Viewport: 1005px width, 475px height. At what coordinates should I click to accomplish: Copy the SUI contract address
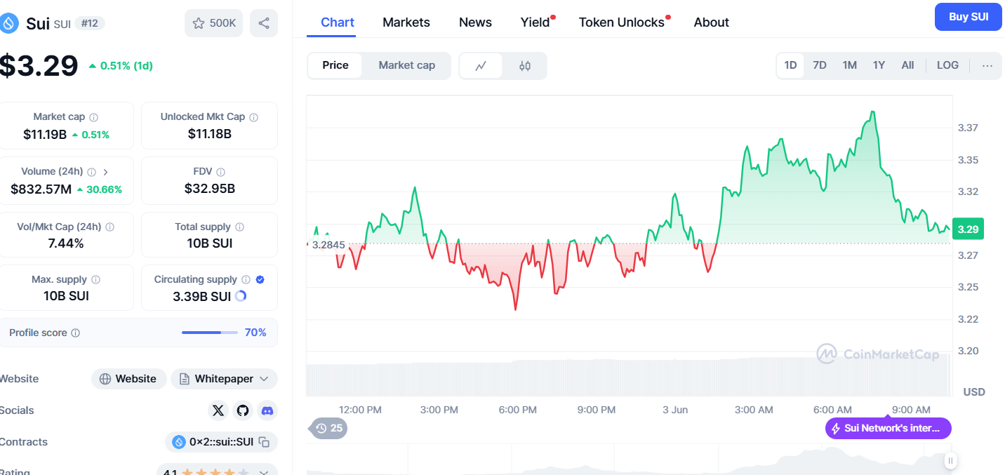coord(265,442)
